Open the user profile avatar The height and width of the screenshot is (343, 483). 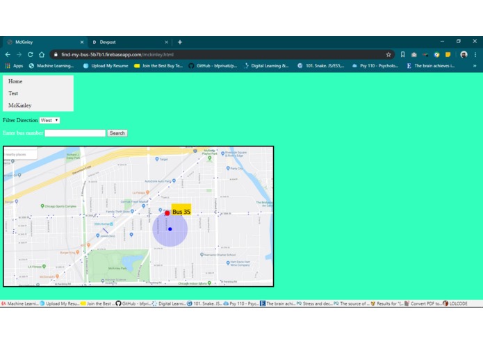464,54
